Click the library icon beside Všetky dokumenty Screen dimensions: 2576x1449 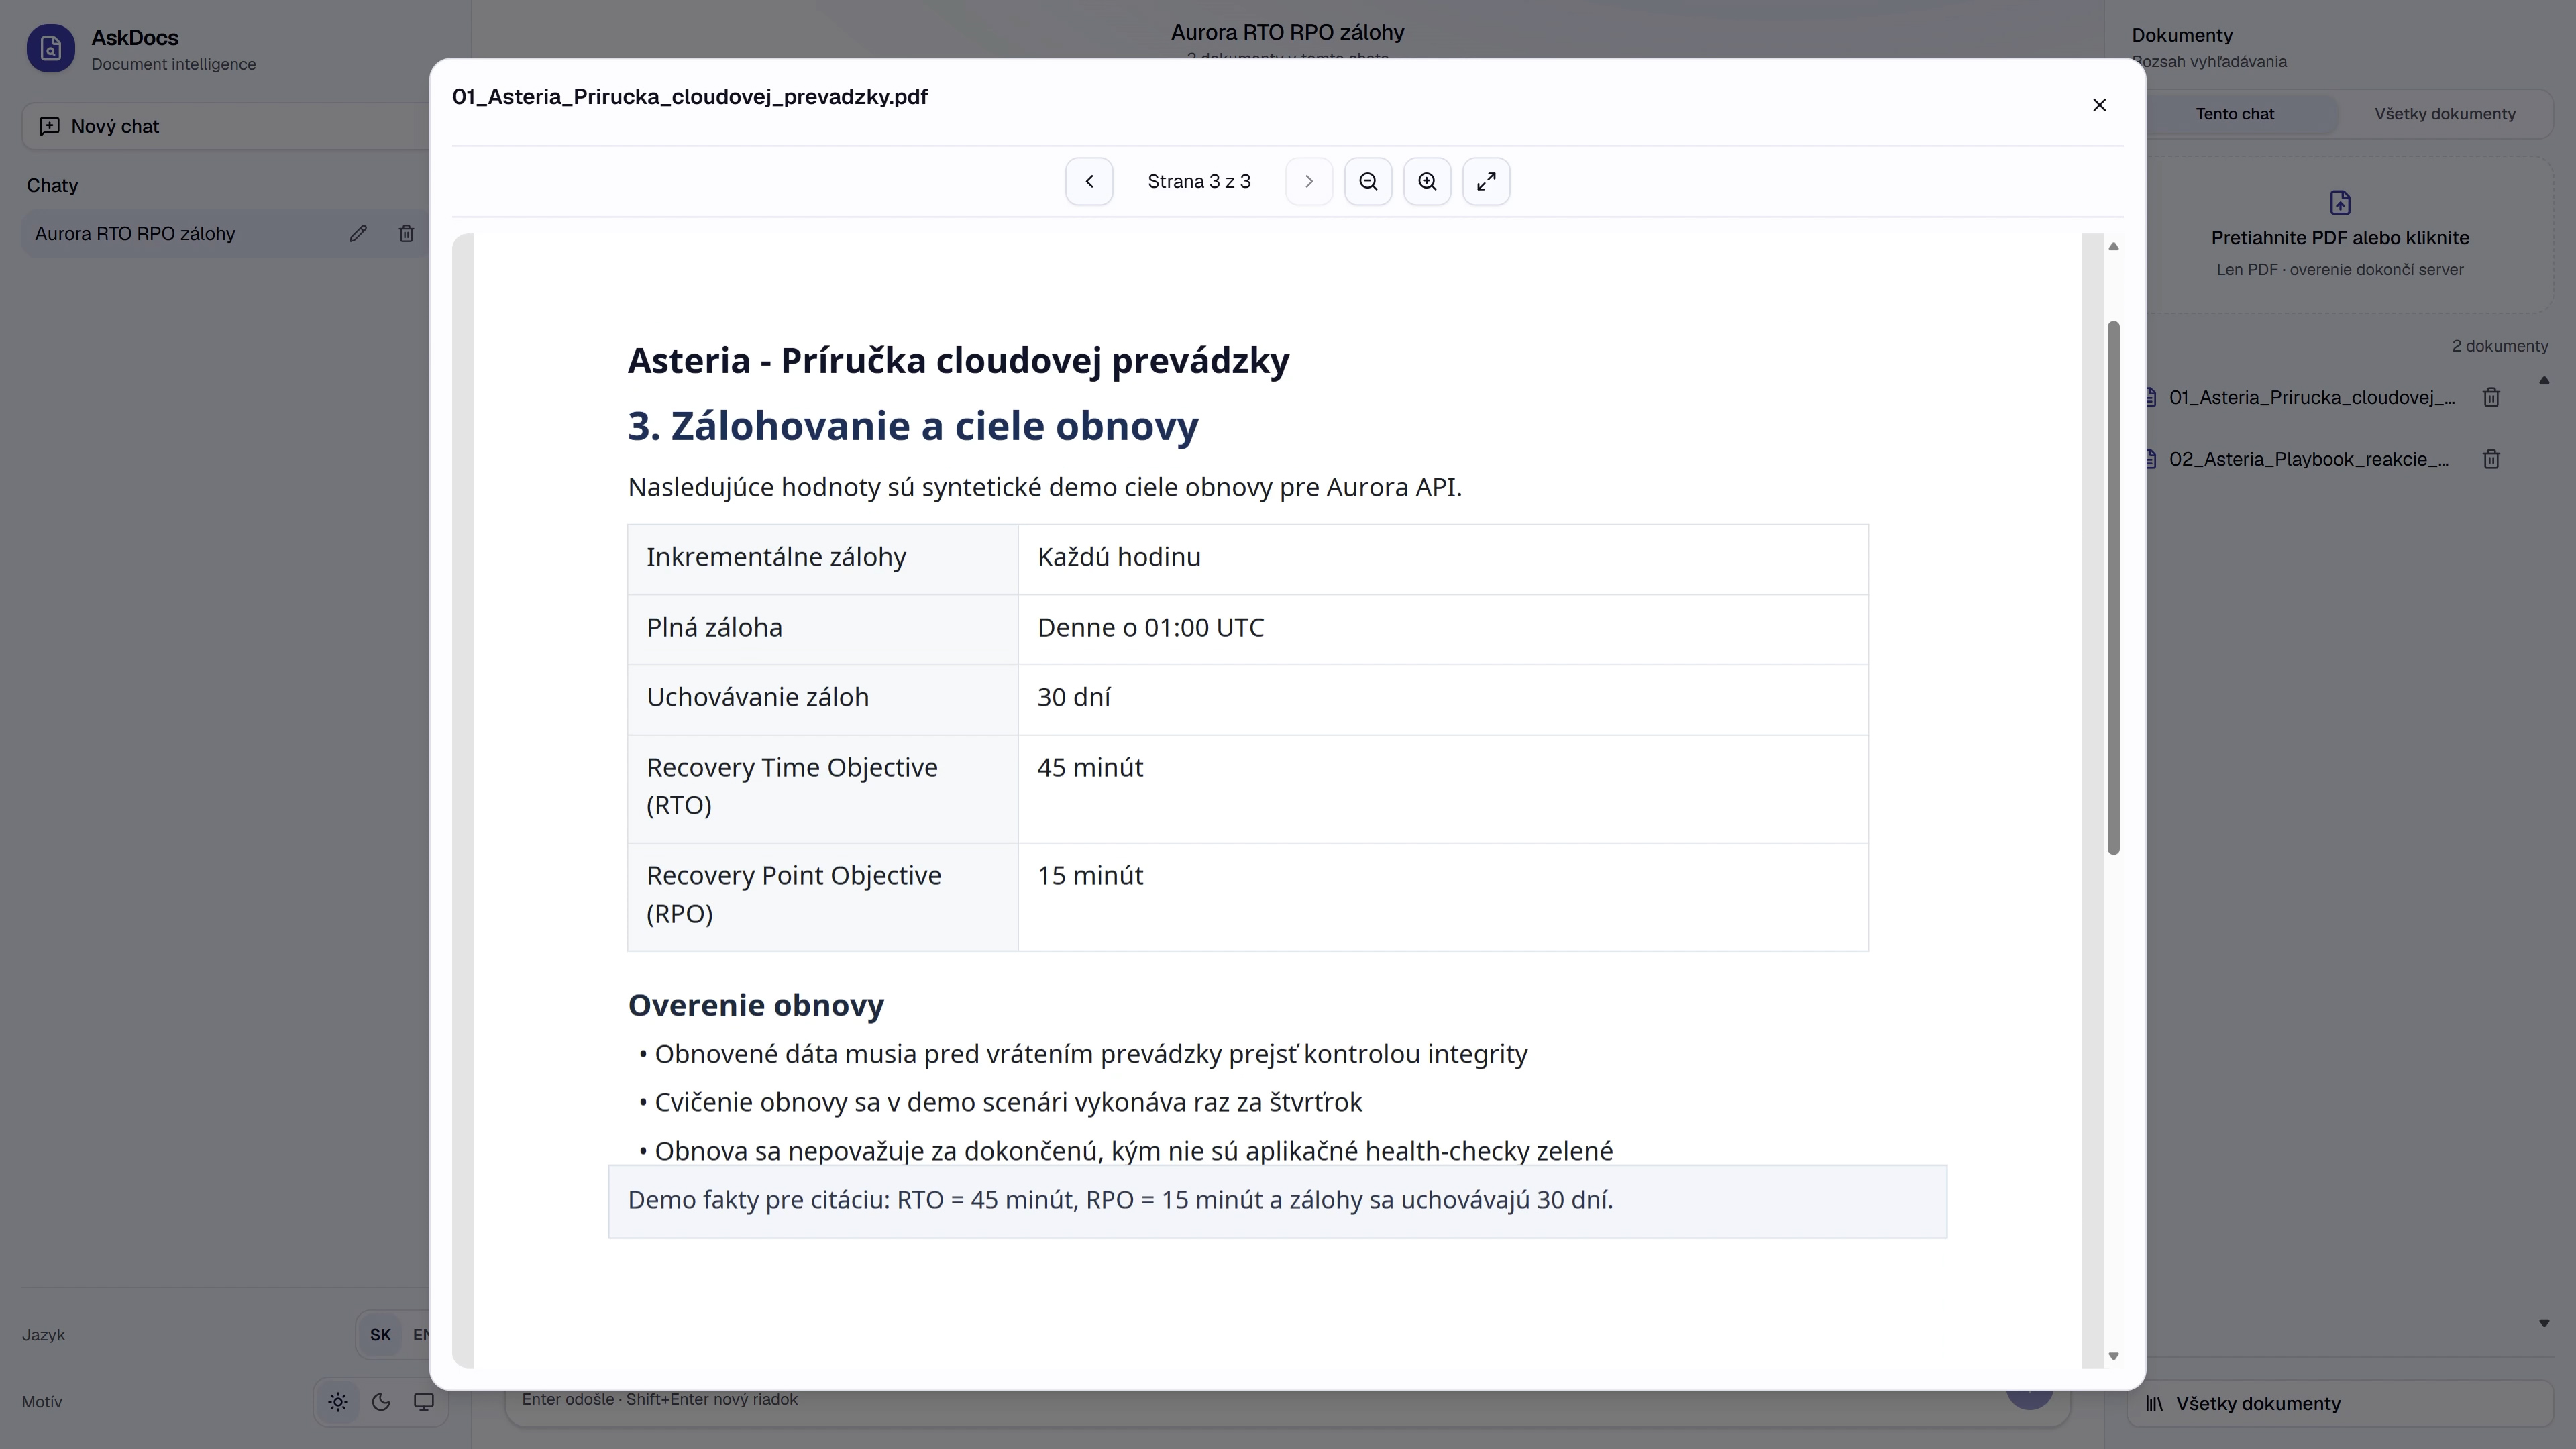coord(2154,1404)
